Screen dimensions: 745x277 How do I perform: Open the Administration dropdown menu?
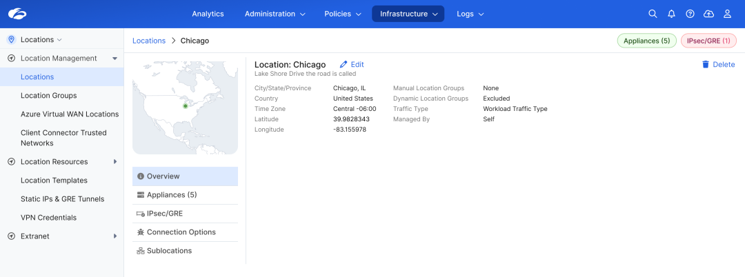[x=275, y=14]
